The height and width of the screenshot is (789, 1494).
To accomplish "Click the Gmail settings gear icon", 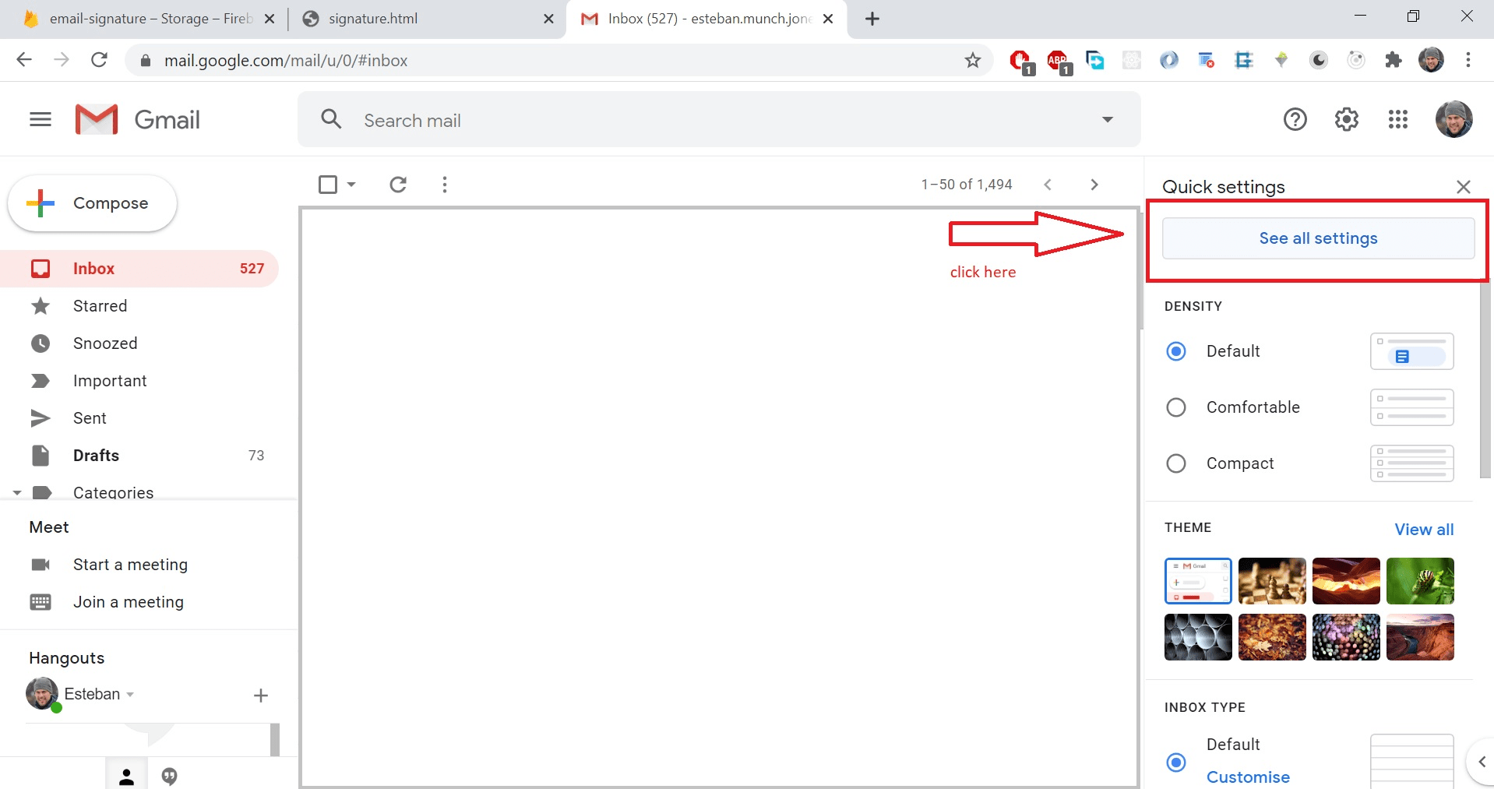I will [x=1347, y=119].
